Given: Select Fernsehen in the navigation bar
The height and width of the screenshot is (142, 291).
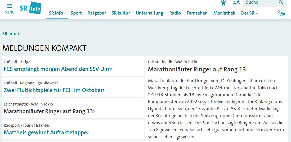Looking at the screenshot, I should coord(197,13).
